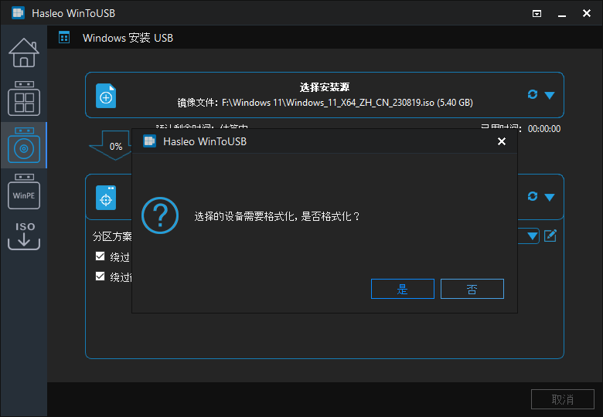603x417 pixels.
Task: Click the 分区方案 label
Action: click(x=112, y=236)
